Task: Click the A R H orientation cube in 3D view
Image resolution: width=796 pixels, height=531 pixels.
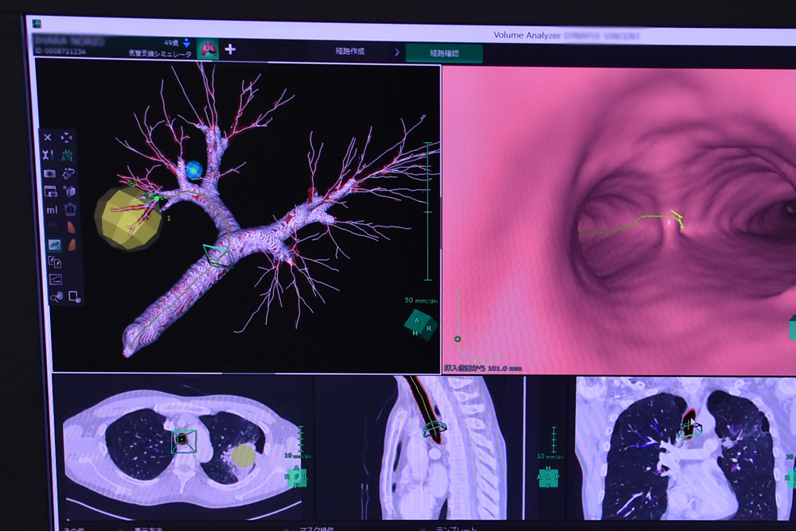Action: click(x=420, y=324)
